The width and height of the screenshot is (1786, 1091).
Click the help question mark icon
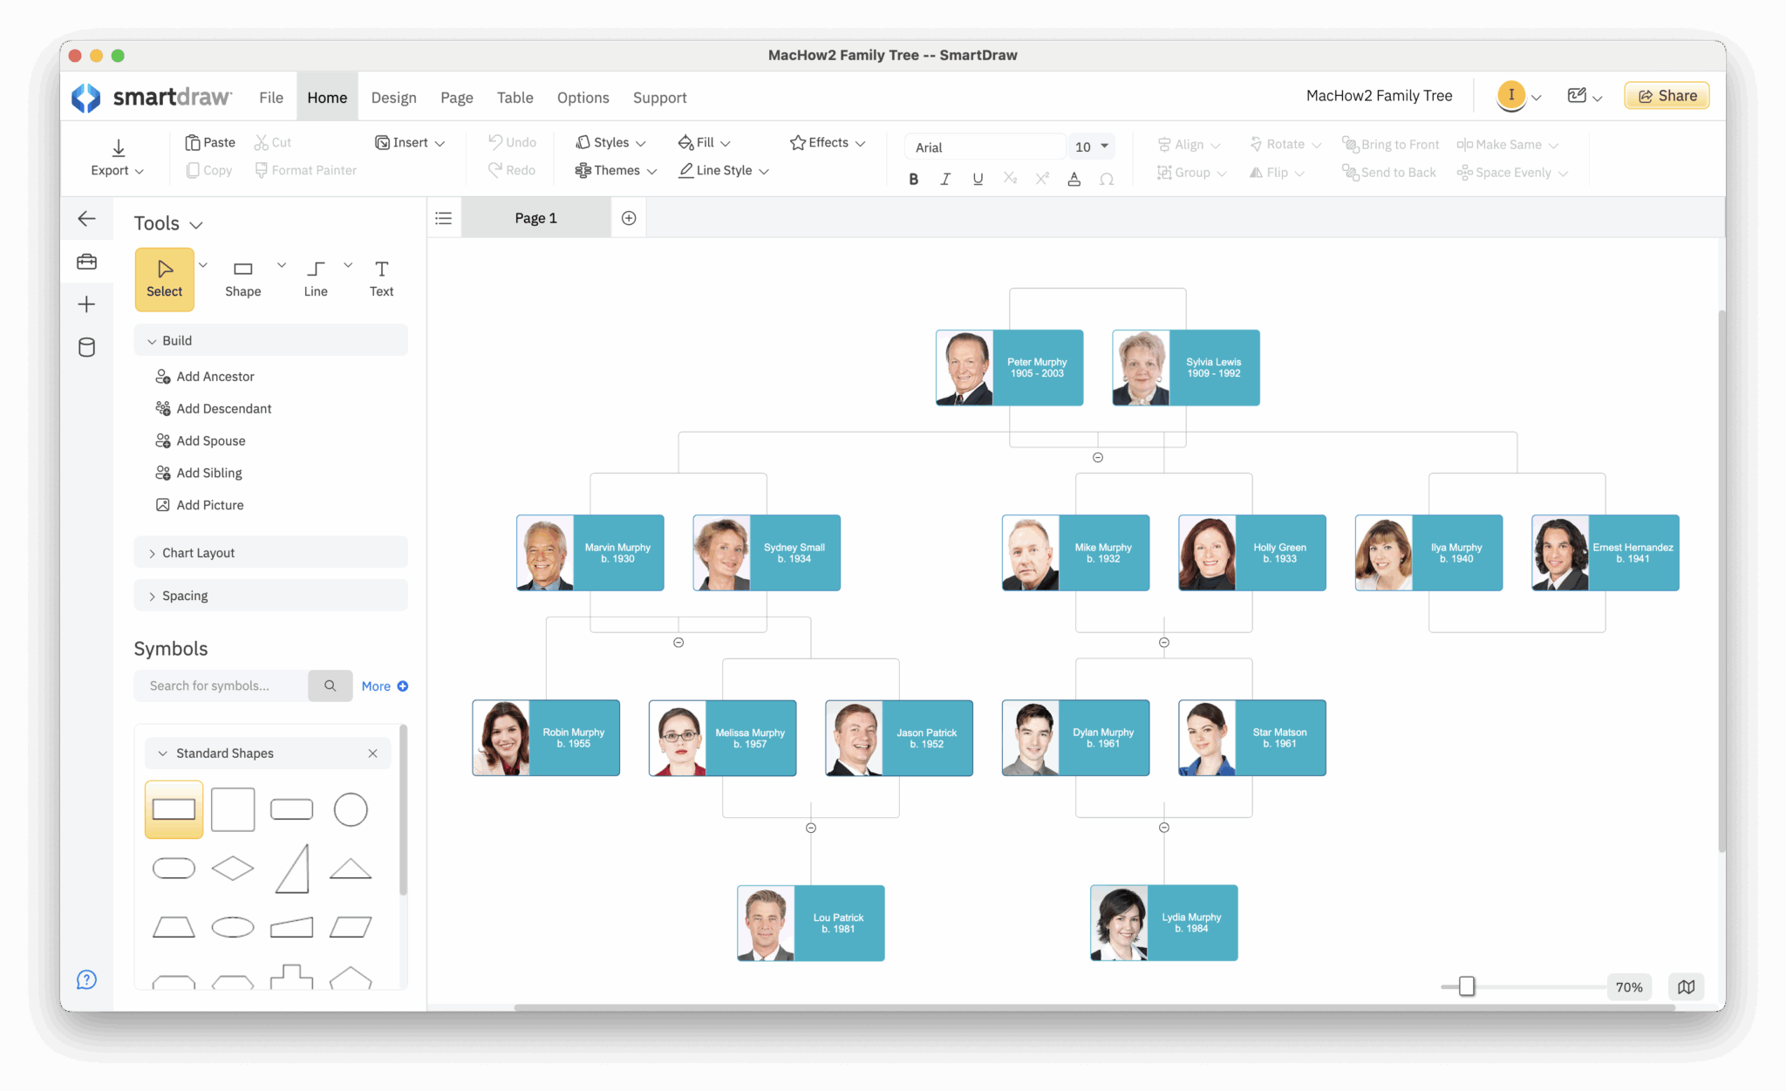tap(85, 979)
